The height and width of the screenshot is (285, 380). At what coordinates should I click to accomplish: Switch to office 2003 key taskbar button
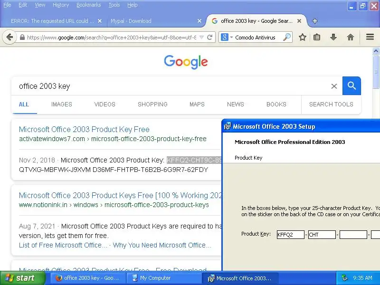coord(88,278)
